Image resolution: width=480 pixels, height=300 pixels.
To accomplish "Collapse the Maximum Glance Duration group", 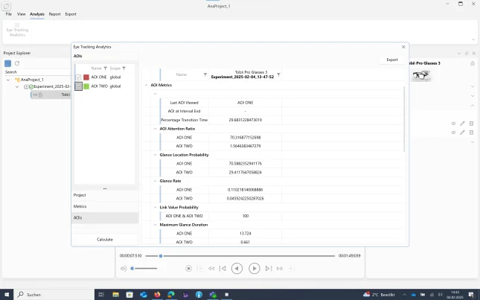I will (x=156, y=225).
